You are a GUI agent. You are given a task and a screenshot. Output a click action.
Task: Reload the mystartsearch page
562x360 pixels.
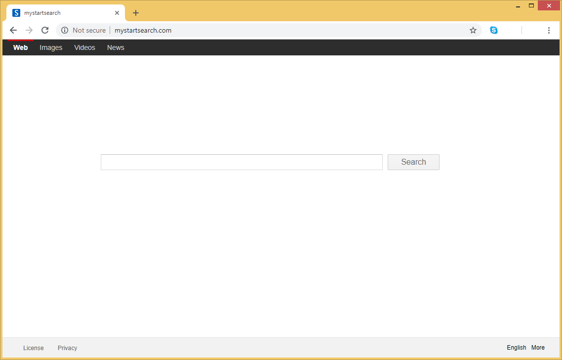(x=45, y=30)
